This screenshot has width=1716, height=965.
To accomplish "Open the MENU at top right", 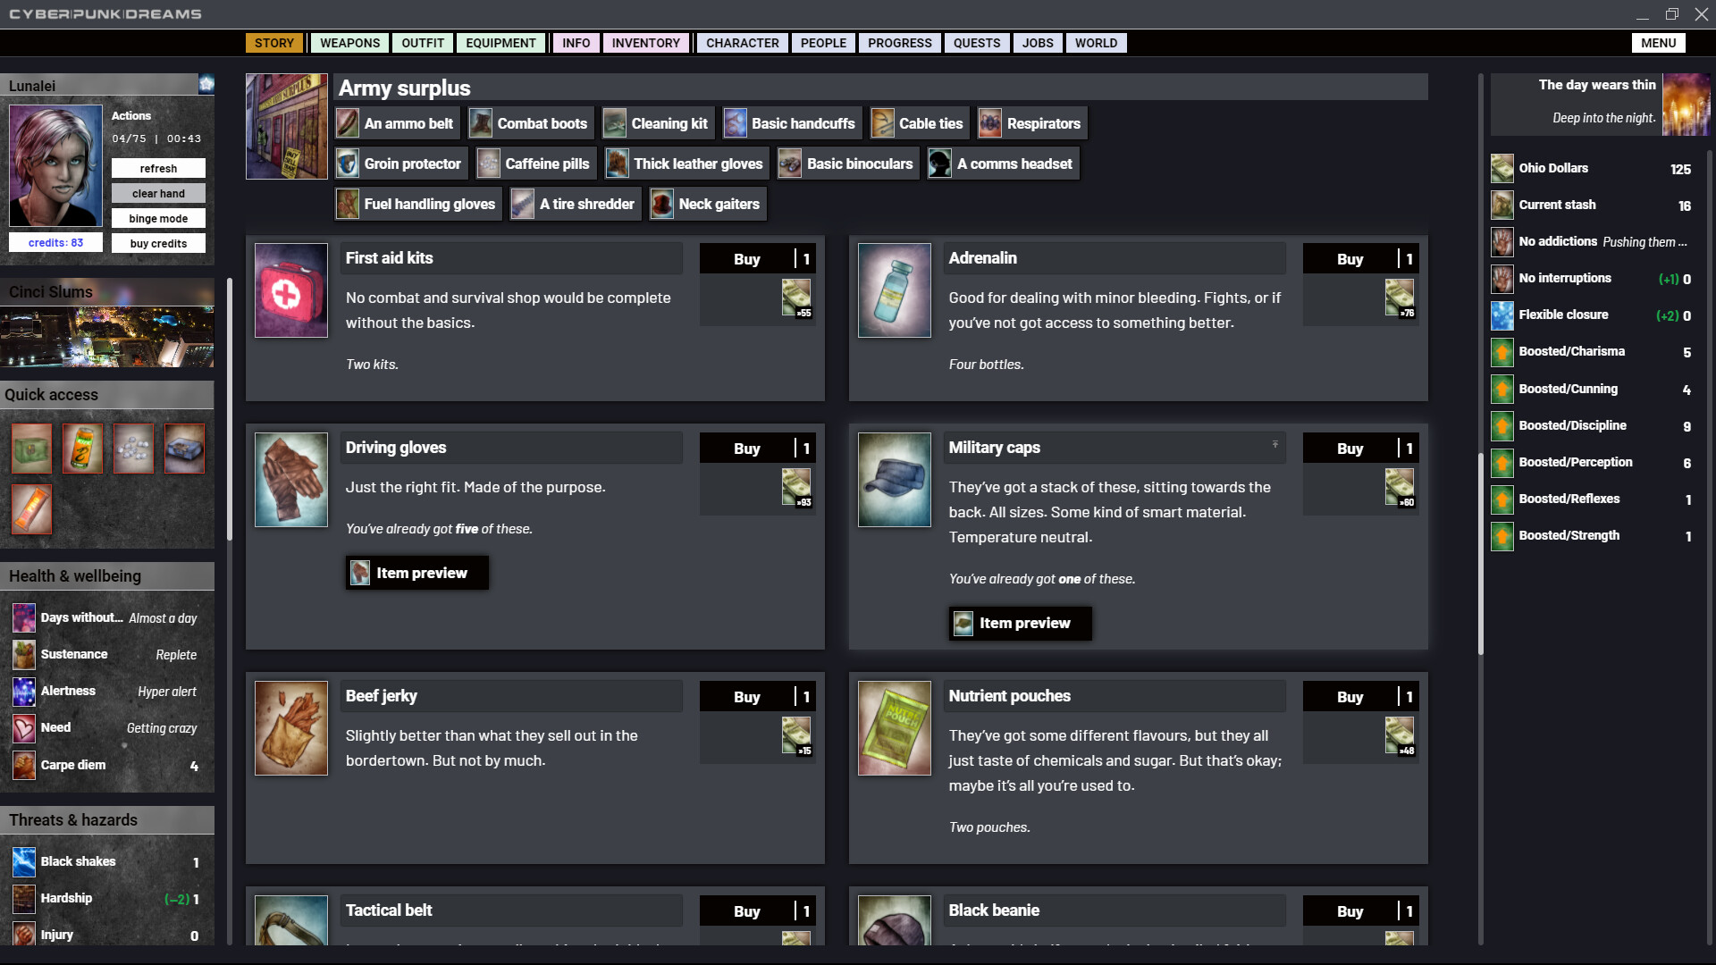I will [x=1658, y=42].
